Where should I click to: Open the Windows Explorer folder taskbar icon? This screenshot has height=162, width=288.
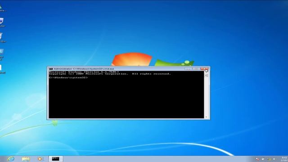(x=26, y=159)
